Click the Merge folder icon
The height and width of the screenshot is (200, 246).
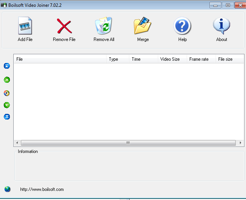[x=143, y=25]
